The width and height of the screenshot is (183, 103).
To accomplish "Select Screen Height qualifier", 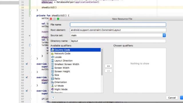I will coord(75,71).
